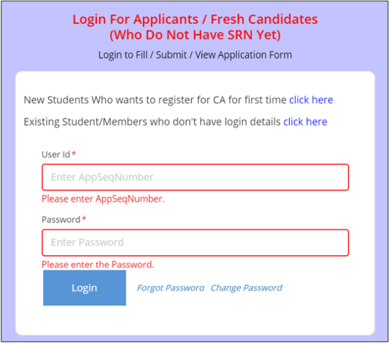Click here link for new students

coord(311,100)
